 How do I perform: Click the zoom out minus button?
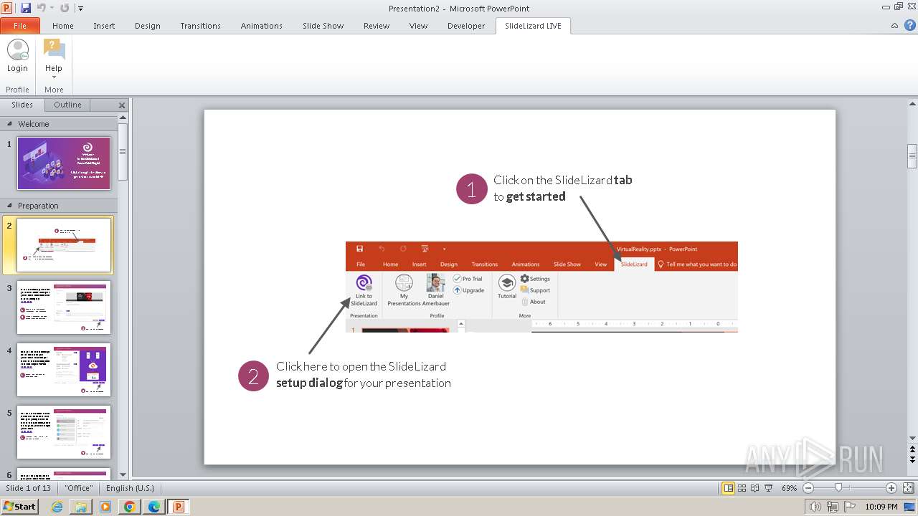[x=808, y=488]
